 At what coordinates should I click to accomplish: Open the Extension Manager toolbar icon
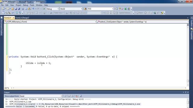pos(129,9)
